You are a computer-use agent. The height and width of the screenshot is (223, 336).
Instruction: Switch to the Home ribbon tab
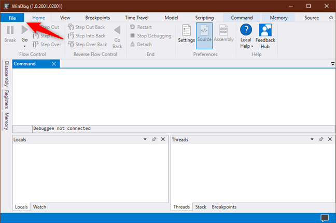click(38, 18)
